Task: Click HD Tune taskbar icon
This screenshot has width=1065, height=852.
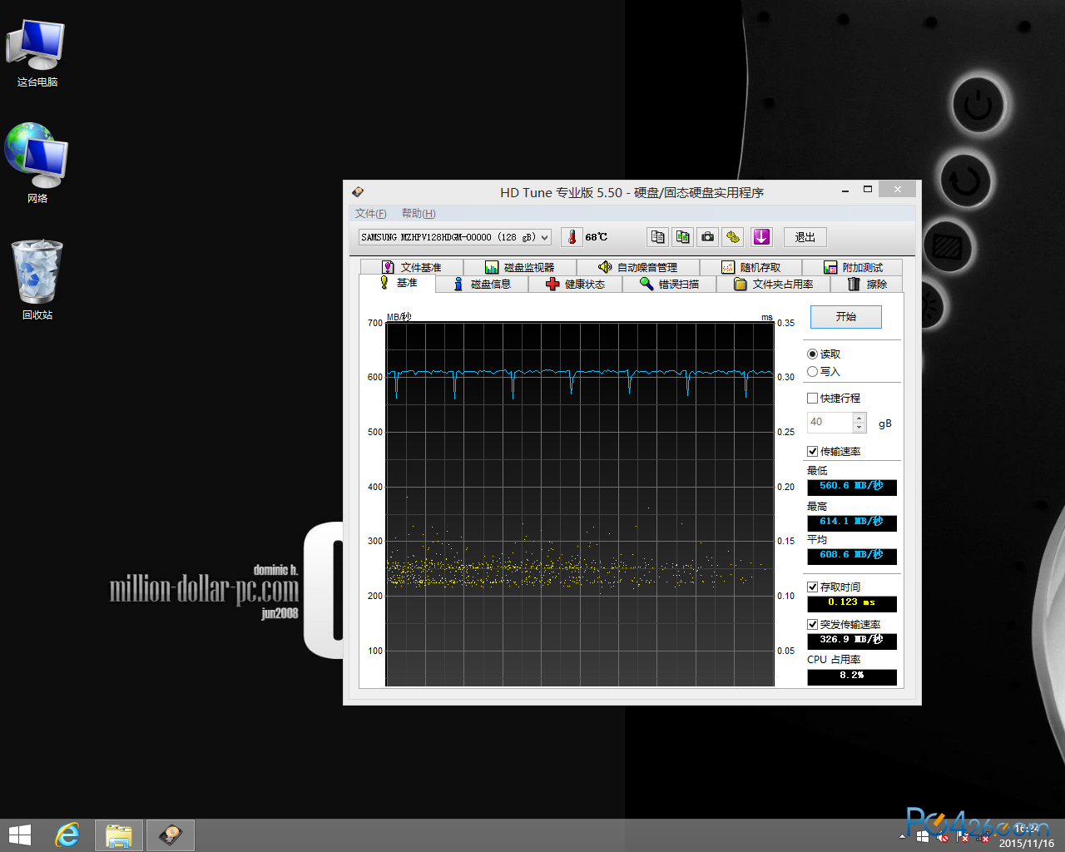Action: (171, 835)
